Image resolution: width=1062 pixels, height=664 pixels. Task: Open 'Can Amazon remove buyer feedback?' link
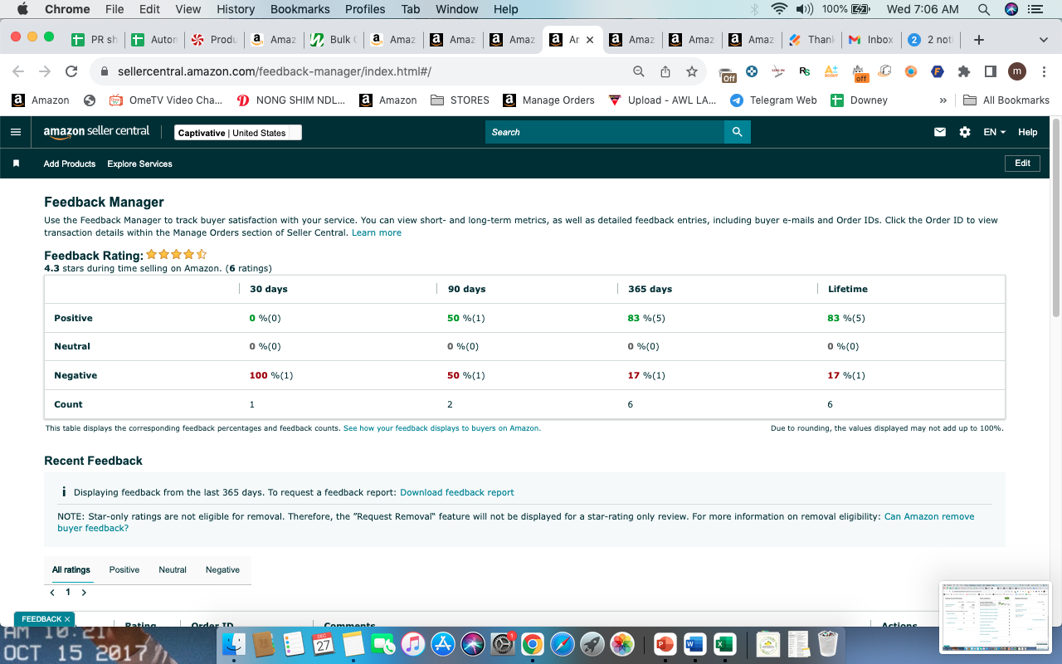pos(516,522)
